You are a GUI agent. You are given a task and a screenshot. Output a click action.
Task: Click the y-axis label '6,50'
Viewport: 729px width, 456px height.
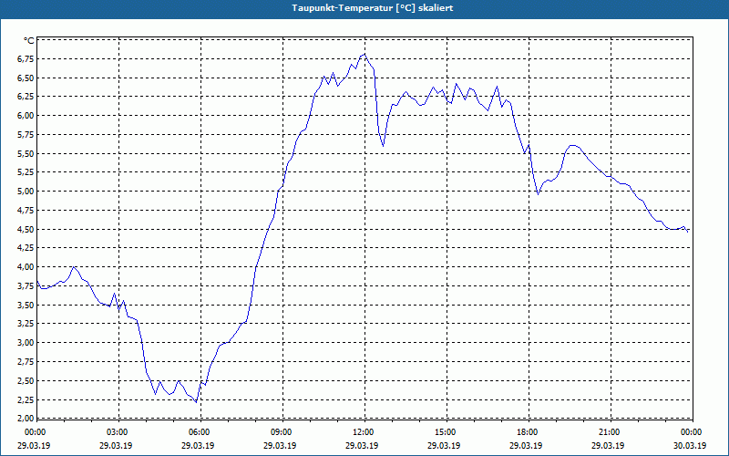(x=26, y=78)
